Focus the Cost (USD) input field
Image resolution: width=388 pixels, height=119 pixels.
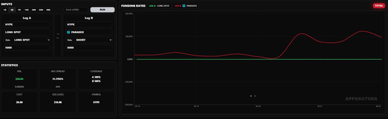[76, 10]
